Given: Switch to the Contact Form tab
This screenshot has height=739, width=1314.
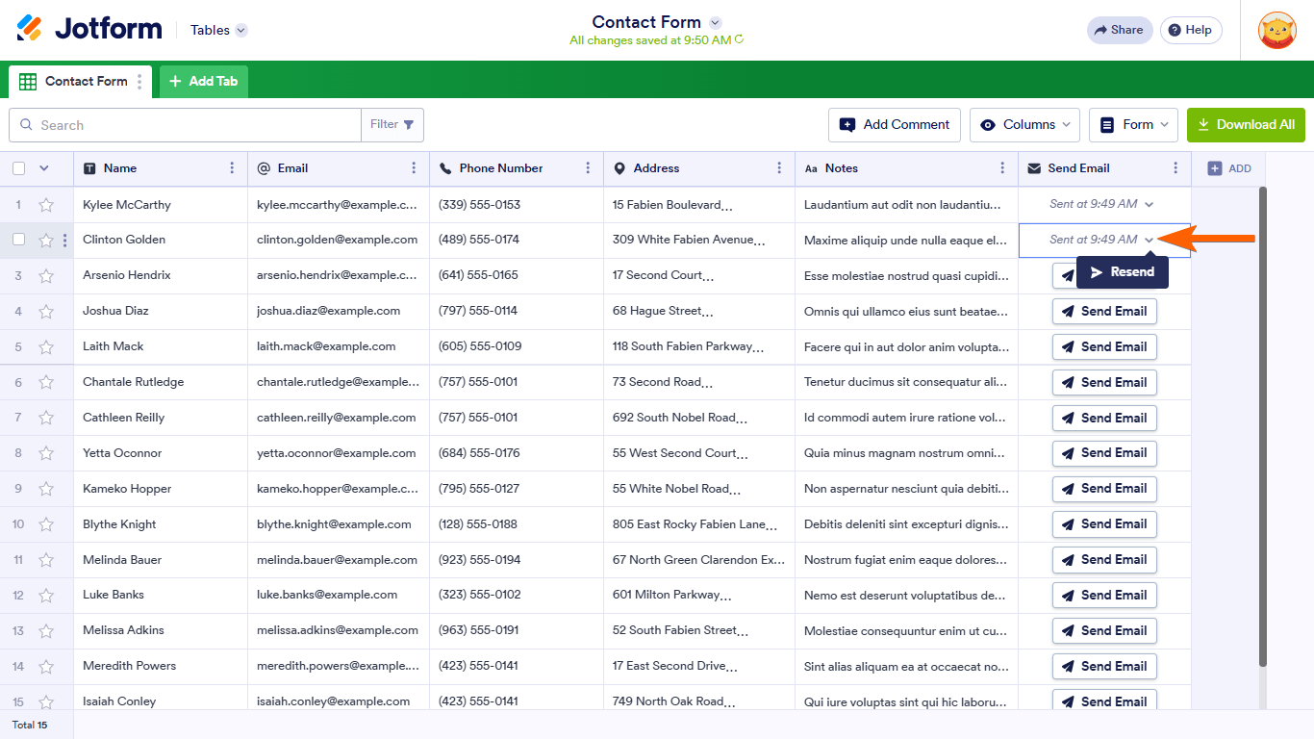Looking at the screenshot, I should [x=81, y=82].
